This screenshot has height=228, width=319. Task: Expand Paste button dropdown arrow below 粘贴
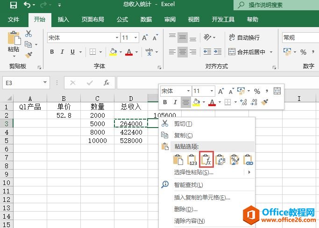(x=14, y=57)
